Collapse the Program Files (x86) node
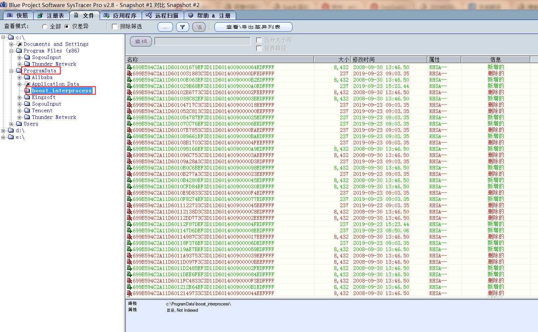The image size is (538, 332). click(11, 51)
